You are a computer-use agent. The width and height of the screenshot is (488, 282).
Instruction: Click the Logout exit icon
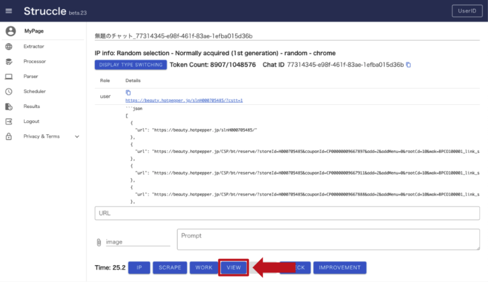[8, 121]
